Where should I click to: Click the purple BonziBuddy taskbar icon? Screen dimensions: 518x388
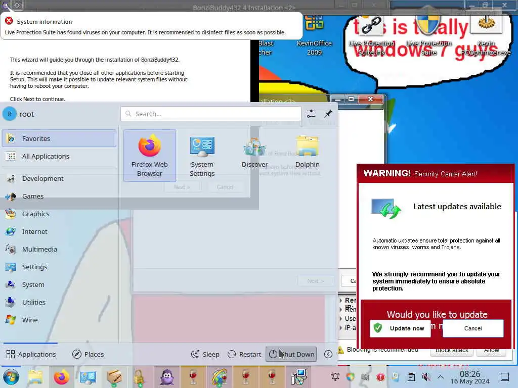pyautogui.click(x=167, y=377)
